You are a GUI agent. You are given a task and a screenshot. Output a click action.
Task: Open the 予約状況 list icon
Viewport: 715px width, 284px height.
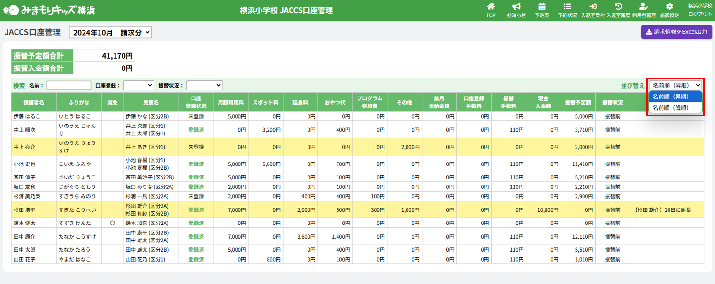coord(567,7)
